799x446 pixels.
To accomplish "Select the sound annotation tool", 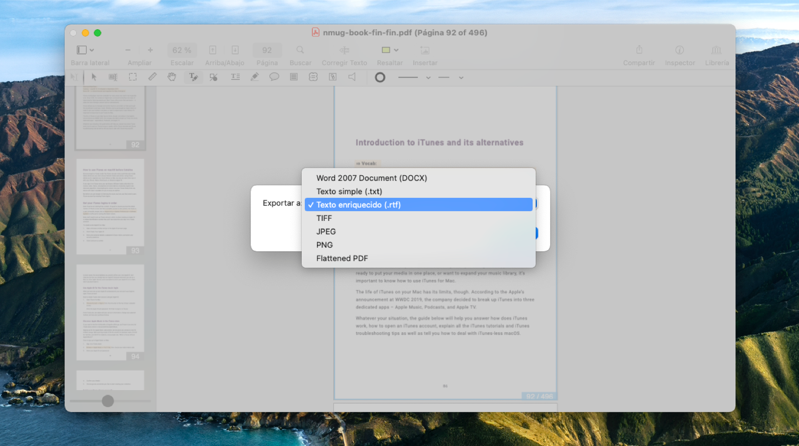I will click(x=352, y=77).
